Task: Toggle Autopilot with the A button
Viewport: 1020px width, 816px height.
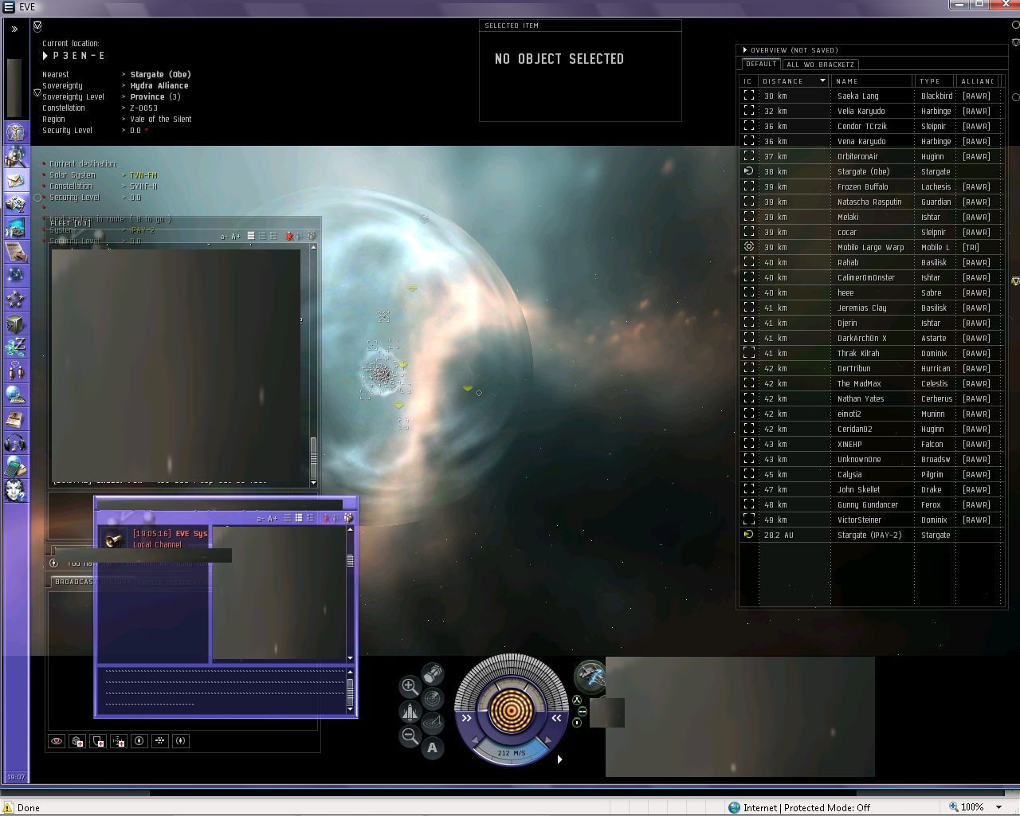Action: (x=433, y=747)
